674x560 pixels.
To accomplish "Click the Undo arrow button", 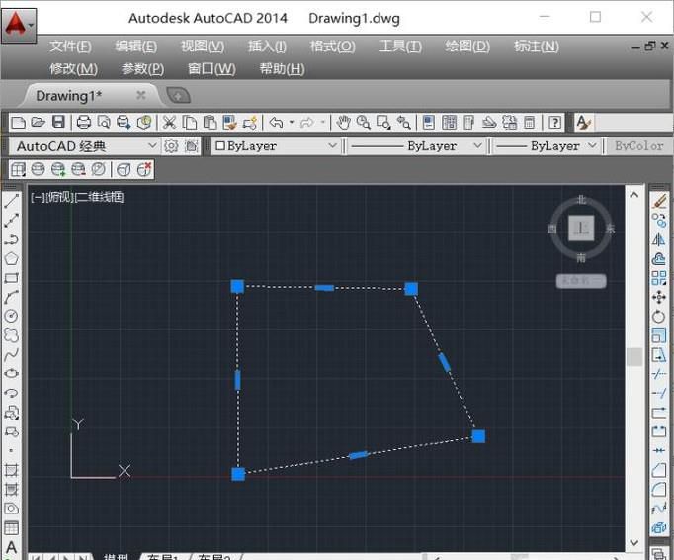I will coord(276,123).
